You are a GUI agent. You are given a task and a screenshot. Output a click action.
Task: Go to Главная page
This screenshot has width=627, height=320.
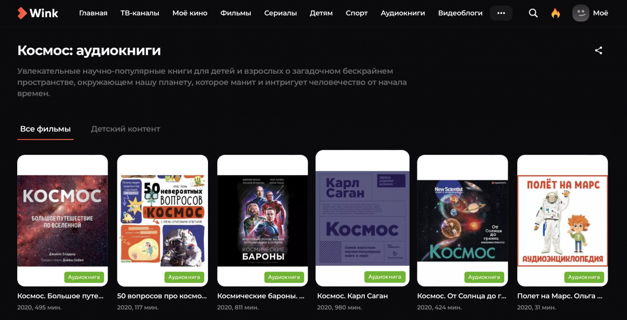click(x=93, y=13)
